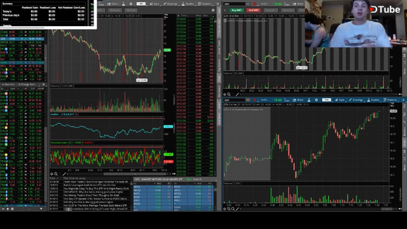Image resolution: width=407 pixels, height=229 pixels.
Task: Click crosshair icon under lower-right chart
Action: (224, 209)
